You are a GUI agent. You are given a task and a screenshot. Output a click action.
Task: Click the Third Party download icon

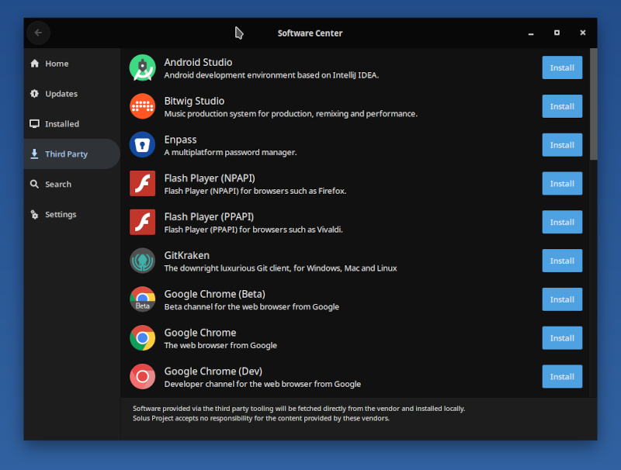pos(35,154)
